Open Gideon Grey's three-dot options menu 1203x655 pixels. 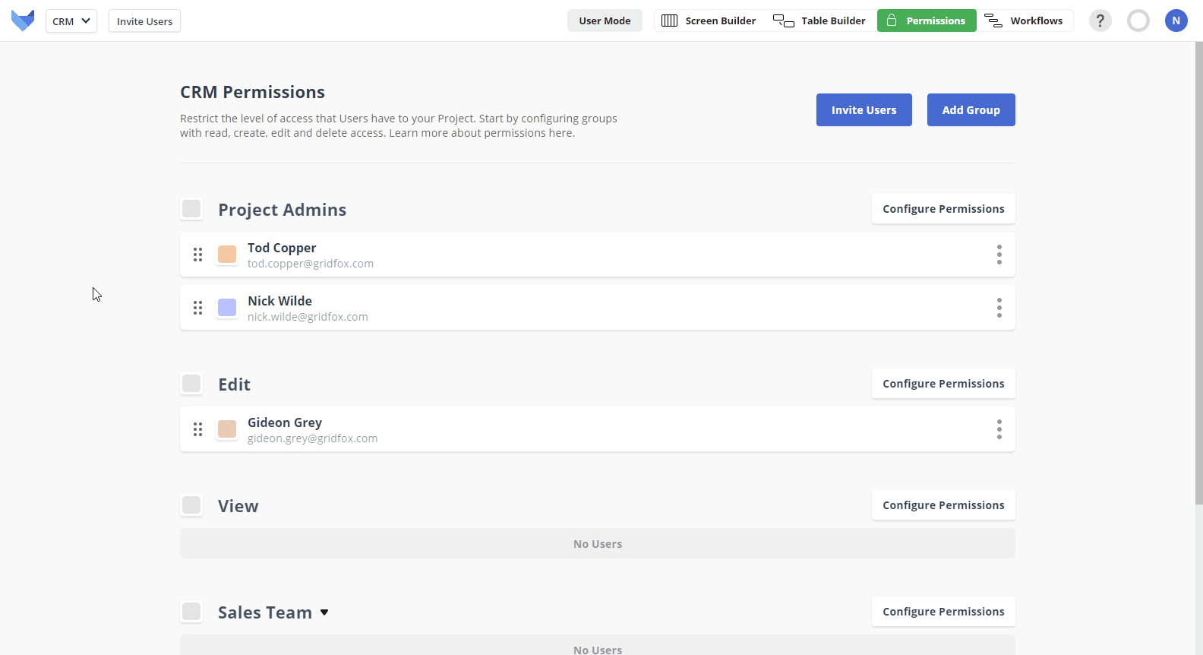(999, 429)
